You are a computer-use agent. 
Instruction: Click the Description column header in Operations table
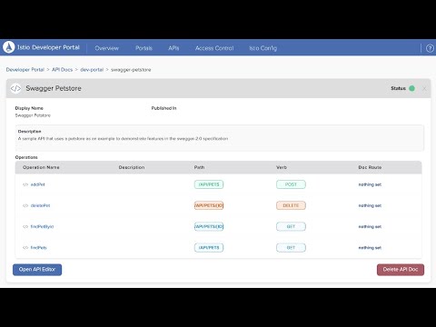132,167
